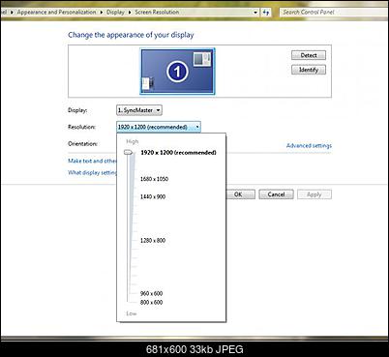Expand arrow after Display breadcrumb
Image resolution: width=389 pixels, height=357 pixels.
coord(130,13)
